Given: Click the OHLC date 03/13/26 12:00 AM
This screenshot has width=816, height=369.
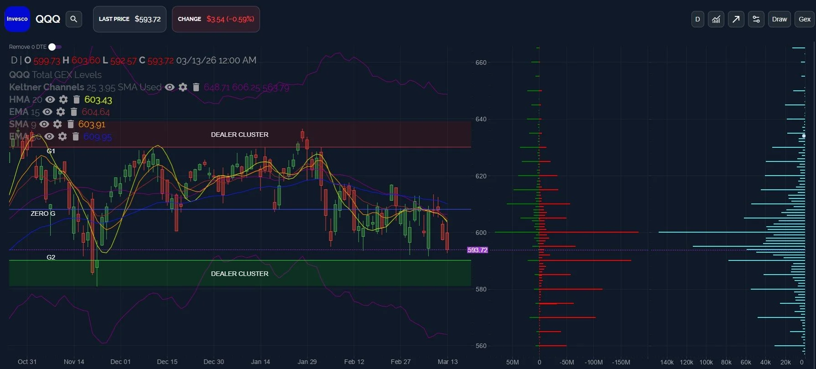Looking at the screenshot, I should click(x=216, y=60).
